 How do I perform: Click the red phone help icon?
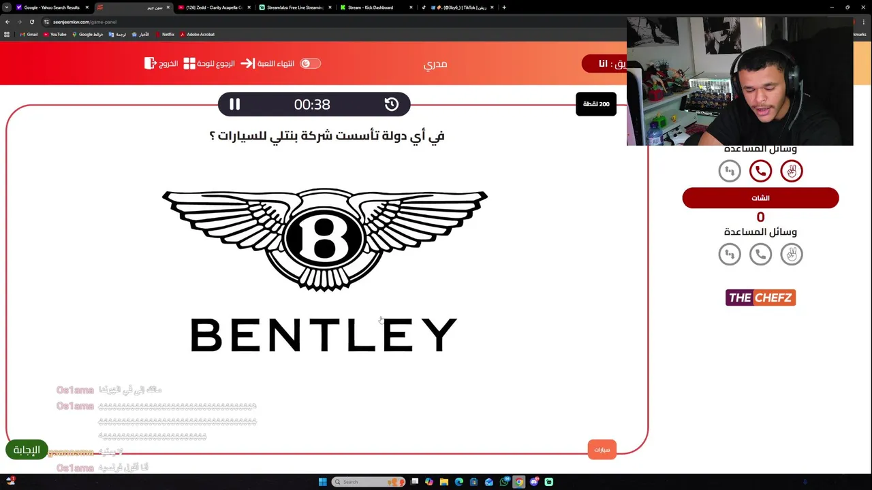point(760,171)
